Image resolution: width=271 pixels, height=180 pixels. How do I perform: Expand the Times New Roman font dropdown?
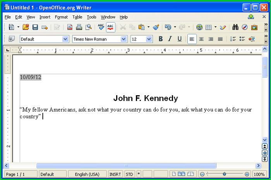(123, 39)
